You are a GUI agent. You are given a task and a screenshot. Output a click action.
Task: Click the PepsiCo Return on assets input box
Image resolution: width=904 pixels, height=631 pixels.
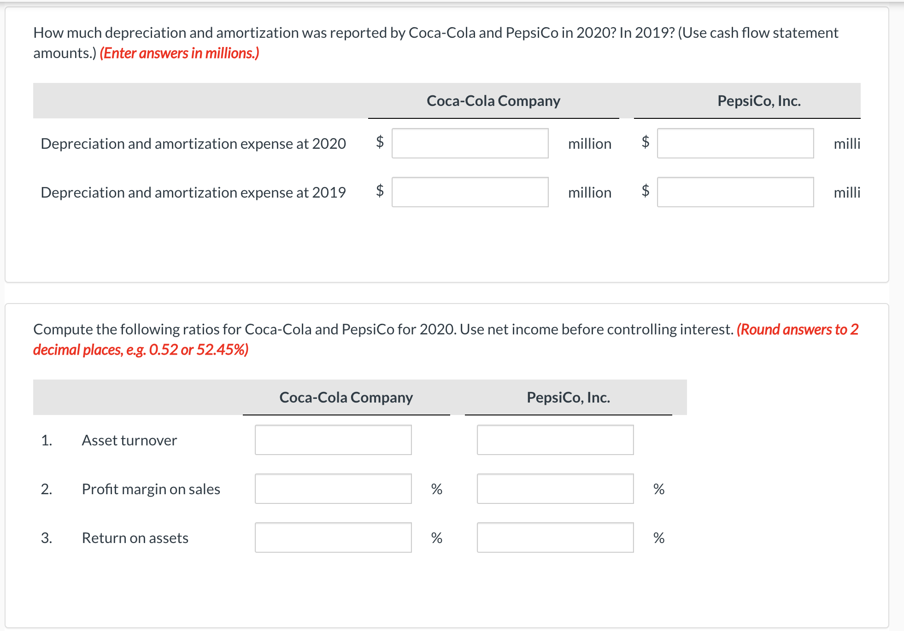tap(555, 537)
